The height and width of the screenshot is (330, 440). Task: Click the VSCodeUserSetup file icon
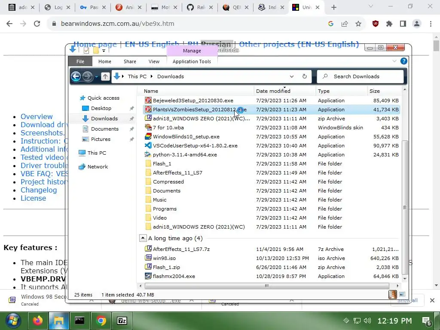tap(148, 145)
